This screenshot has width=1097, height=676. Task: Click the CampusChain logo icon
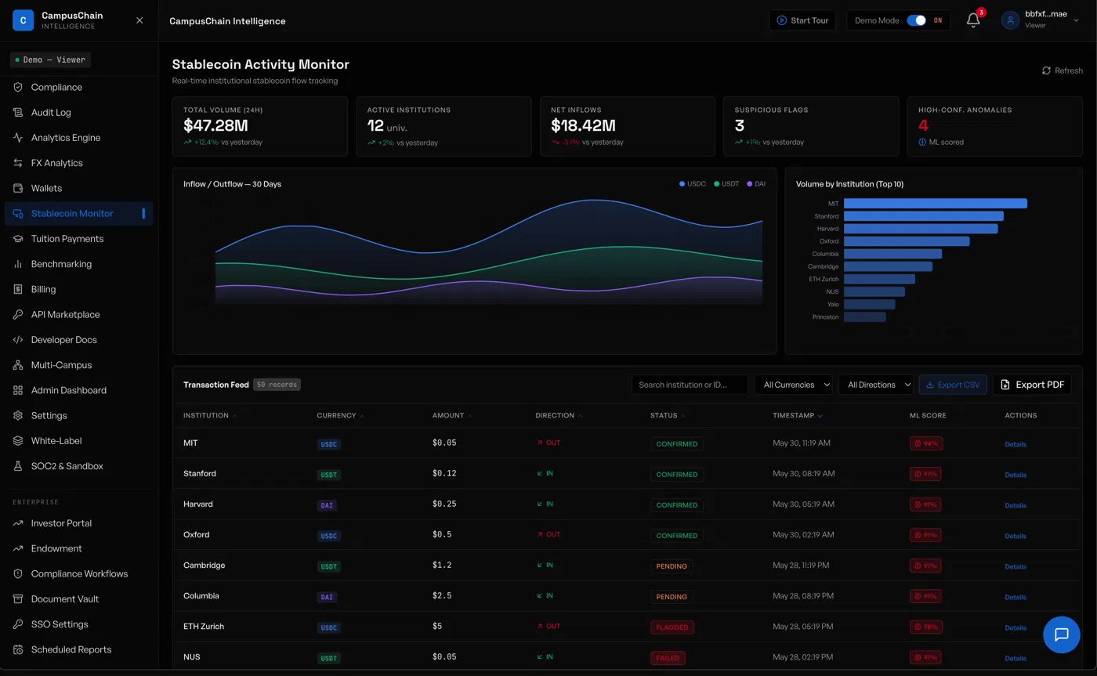24,20
